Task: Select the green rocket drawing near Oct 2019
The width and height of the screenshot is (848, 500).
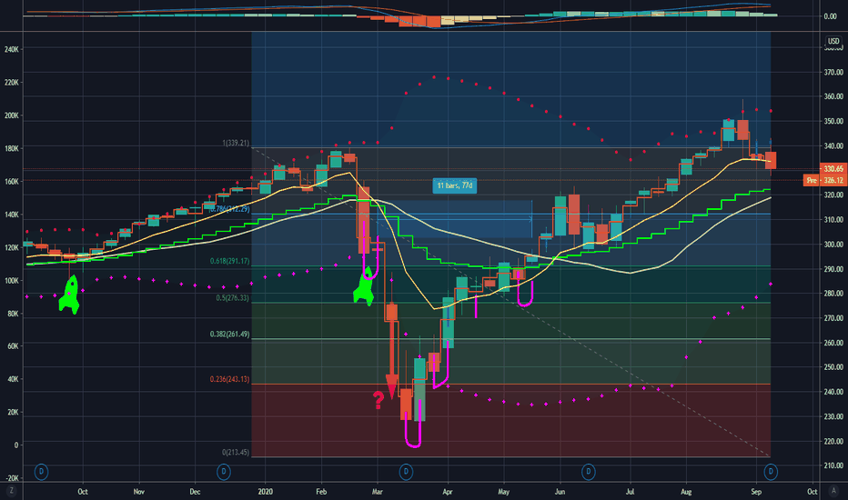Action: click(70, 295)
